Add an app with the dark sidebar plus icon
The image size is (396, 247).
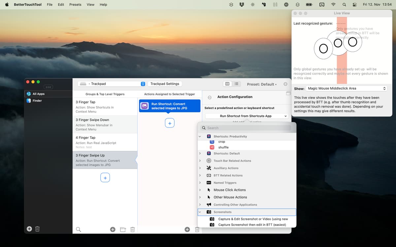tap(29, 229)
